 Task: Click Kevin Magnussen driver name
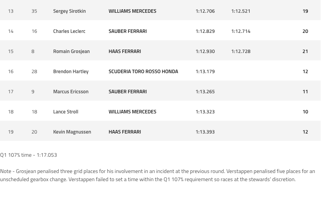pyautogui.click(x=72, y=132)
